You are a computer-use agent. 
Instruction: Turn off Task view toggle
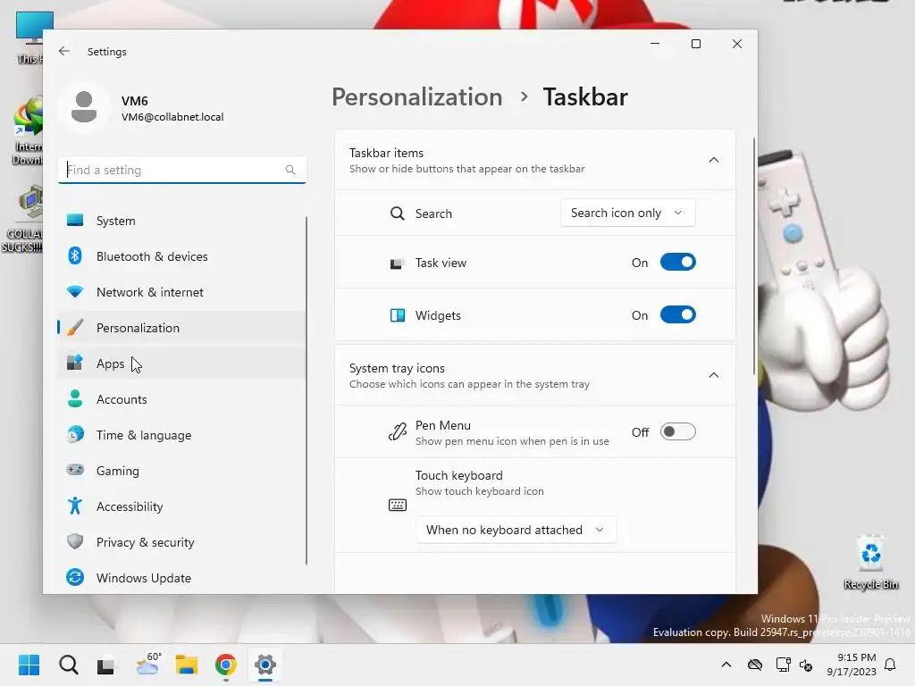tap(677, 263)
